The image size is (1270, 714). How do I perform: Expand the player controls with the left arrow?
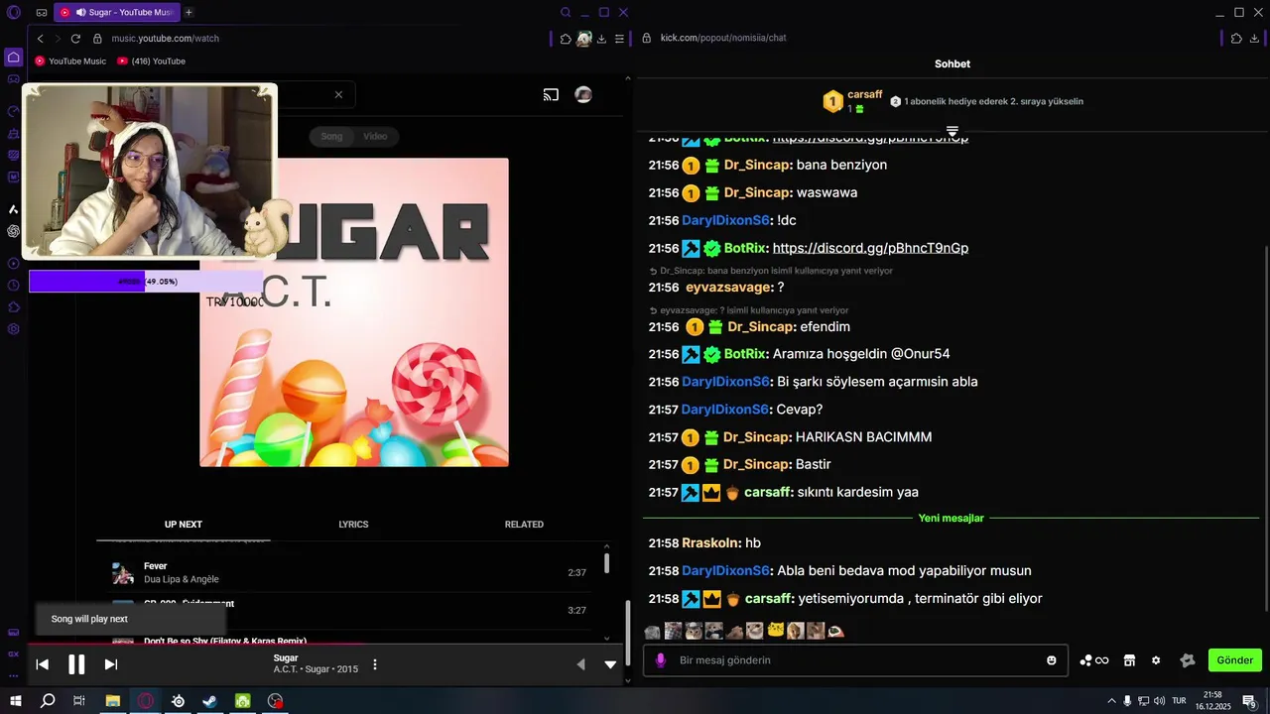coord(581,664)
